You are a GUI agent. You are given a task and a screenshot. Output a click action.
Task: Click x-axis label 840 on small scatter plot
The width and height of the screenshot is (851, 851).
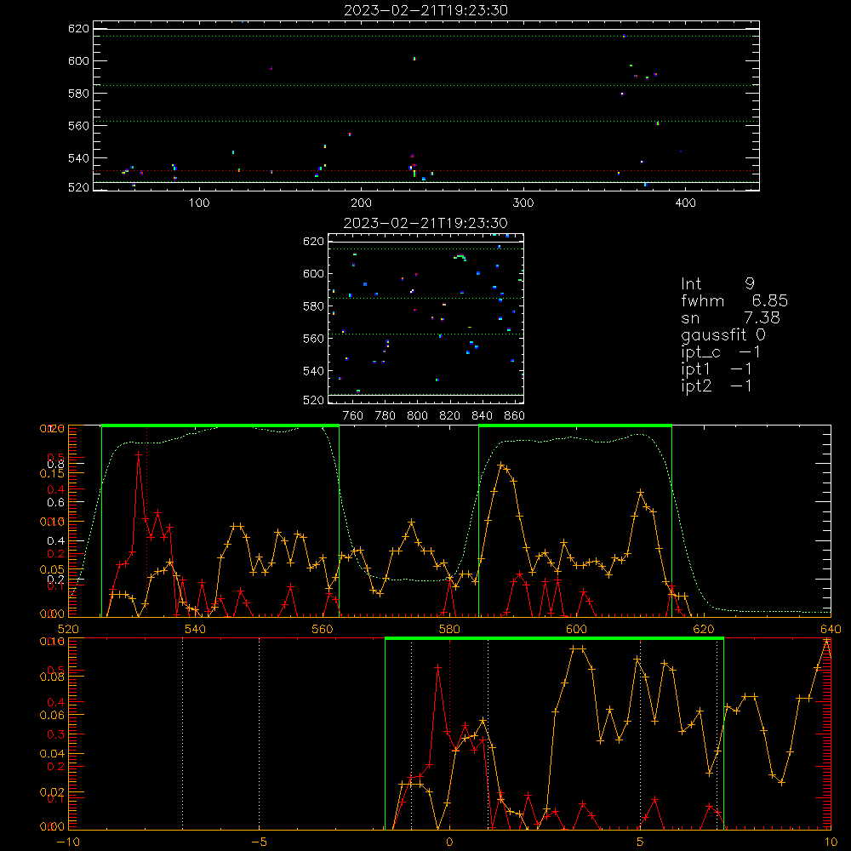[x=482, y=416]
